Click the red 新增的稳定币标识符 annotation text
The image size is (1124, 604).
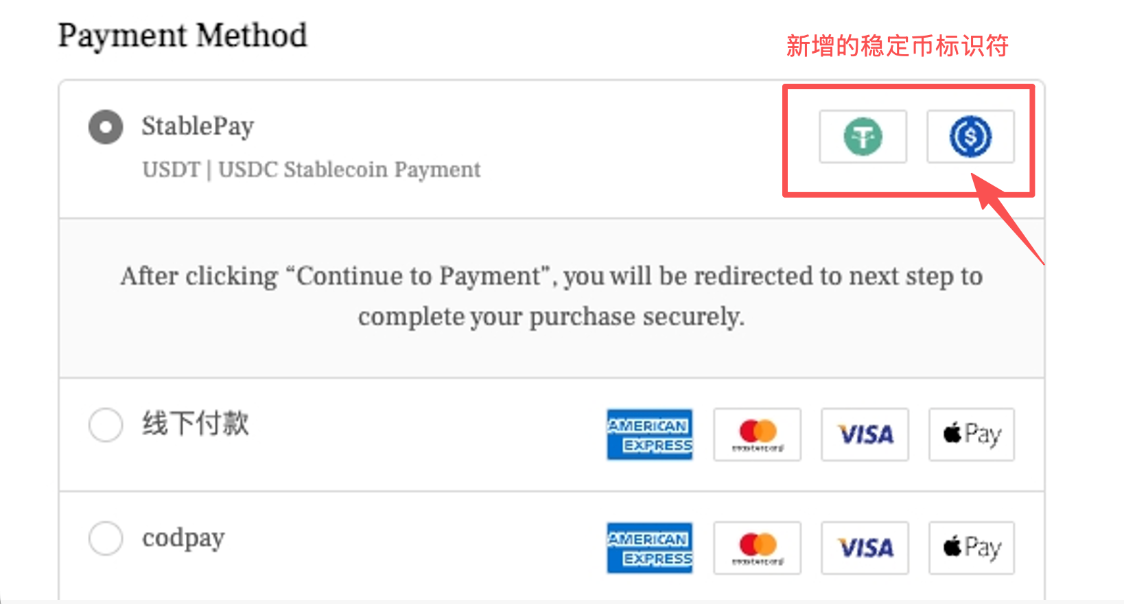click(897, 46)
